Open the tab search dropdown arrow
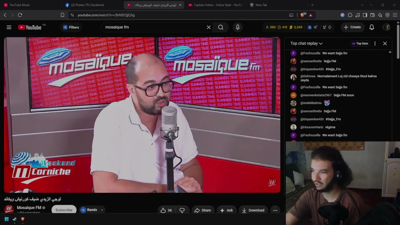The image size is (400, 225). [x=362, y=5]
